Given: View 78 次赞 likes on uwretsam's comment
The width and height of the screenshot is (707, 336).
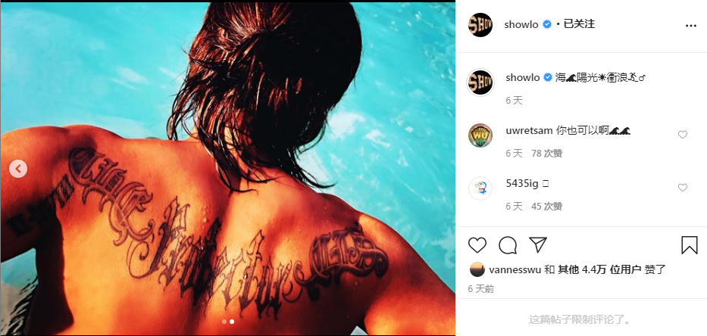Looking at the screenshot, I should point(546,153).
